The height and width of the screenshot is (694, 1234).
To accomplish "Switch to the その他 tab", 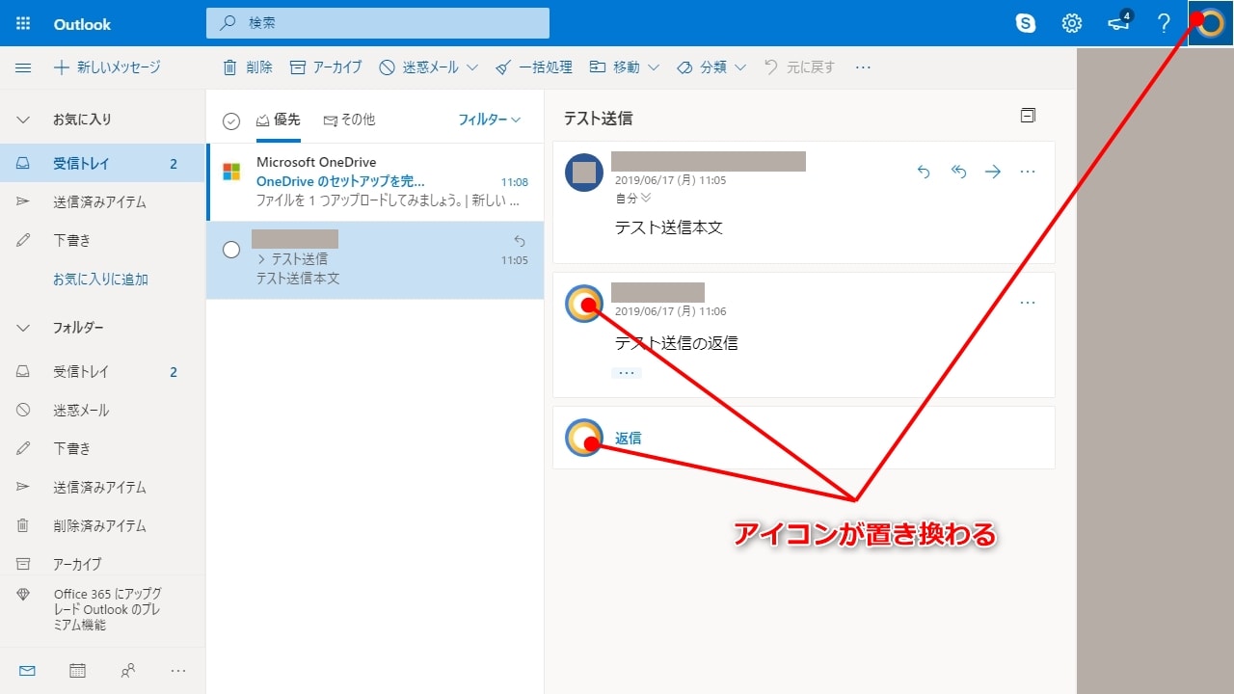I will [x=349, y=120].
